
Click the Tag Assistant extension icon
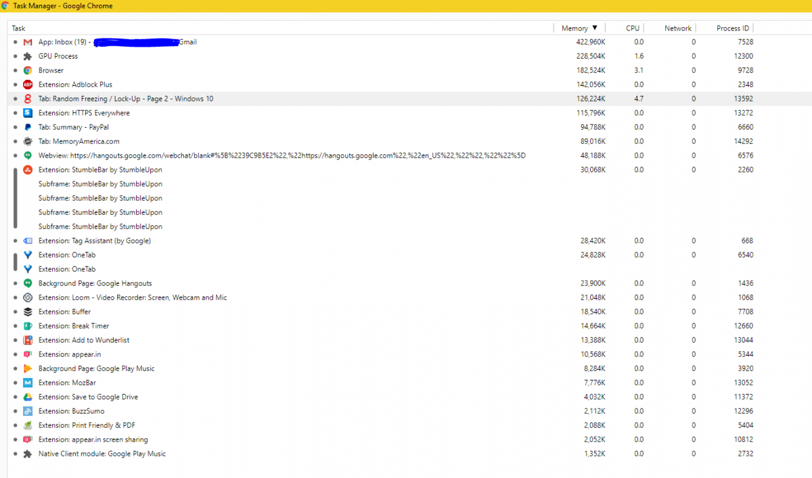pyautogui.click(x=28, y=241)
